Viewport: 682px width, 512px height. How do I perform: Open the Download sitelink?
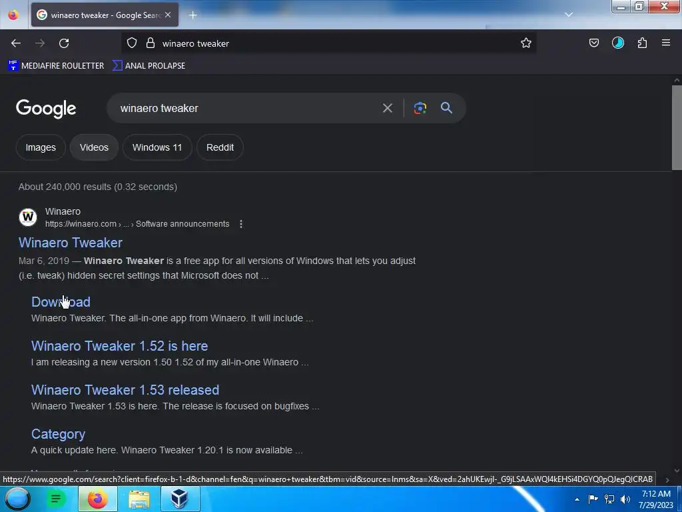[x=61, y=302]
